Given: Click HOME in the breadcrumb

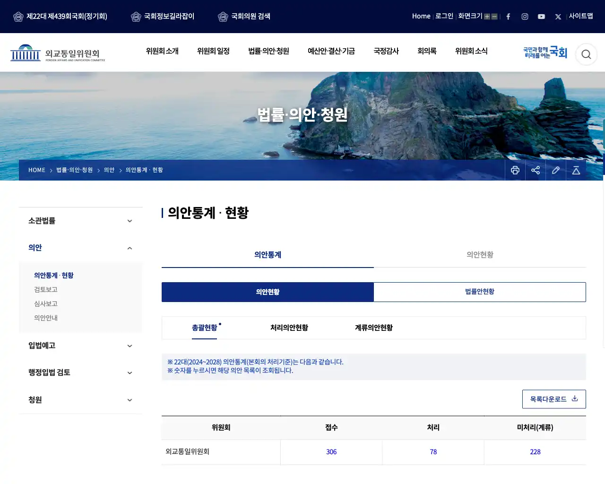Looking at the screenshot, I should point(37,170).
